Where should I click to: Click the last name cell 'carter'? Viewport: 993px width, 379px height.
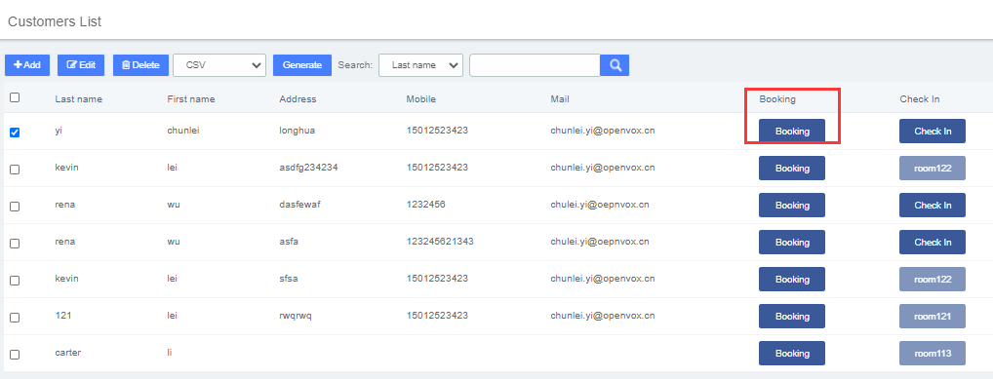[x=67, y=353]
